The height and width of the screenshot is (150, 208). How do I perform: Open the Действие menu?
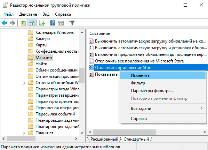click(x=28, y=14)
